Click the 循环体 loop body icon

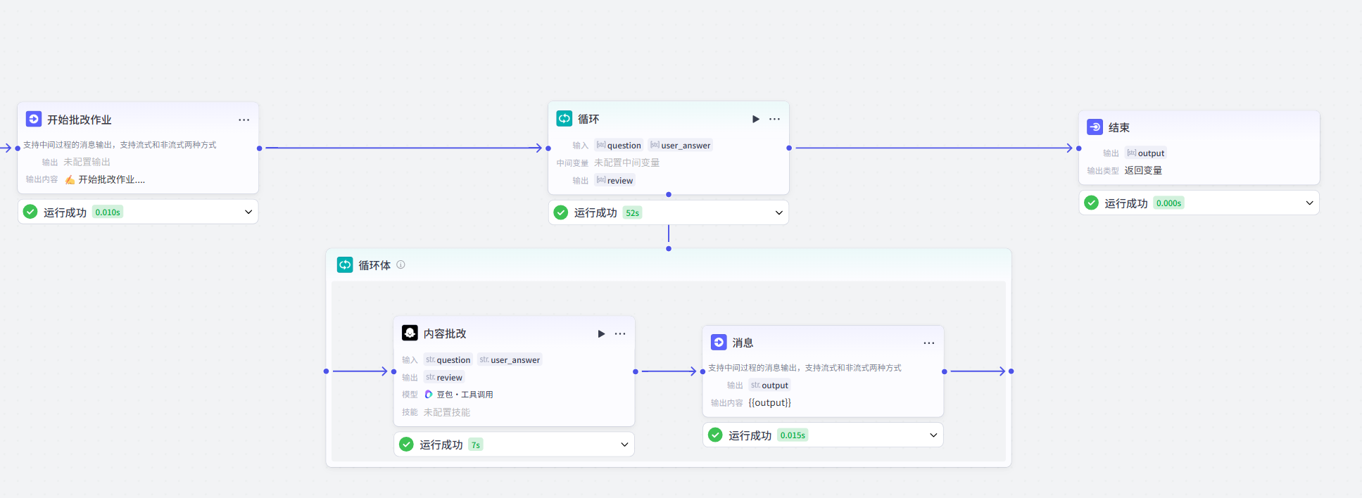[345, 264]
